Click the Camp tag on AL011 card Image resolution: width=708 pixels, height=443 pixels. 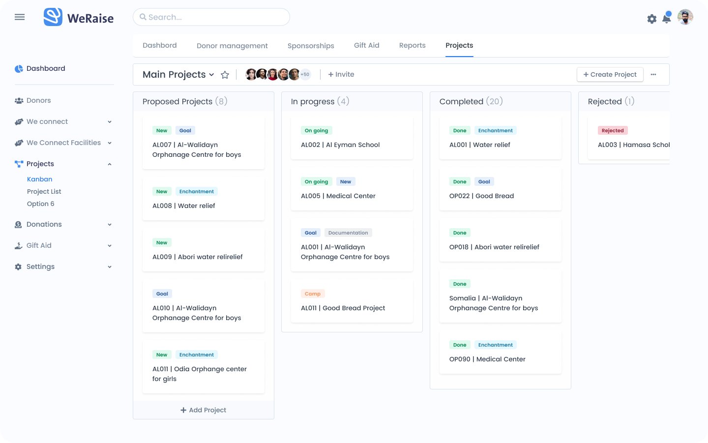pyautogui.click(x=313, y=294)
